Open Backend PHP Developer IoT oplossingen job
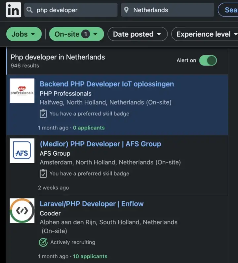Screen dimensions: 238x263 pyautogui.click(x=107, y=84)
